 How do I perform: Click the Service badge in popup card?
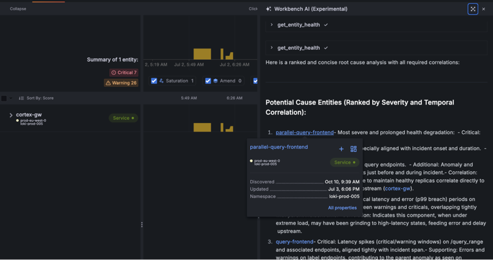click(x=344, y=162)
